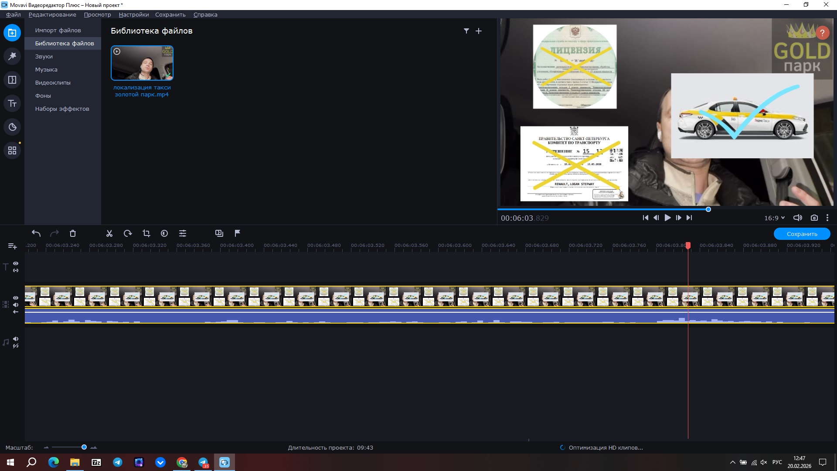The width and height of the screenshot is (837, 471).
Task: Open the Titles tab in the sidebar
Action: point(12,103)
